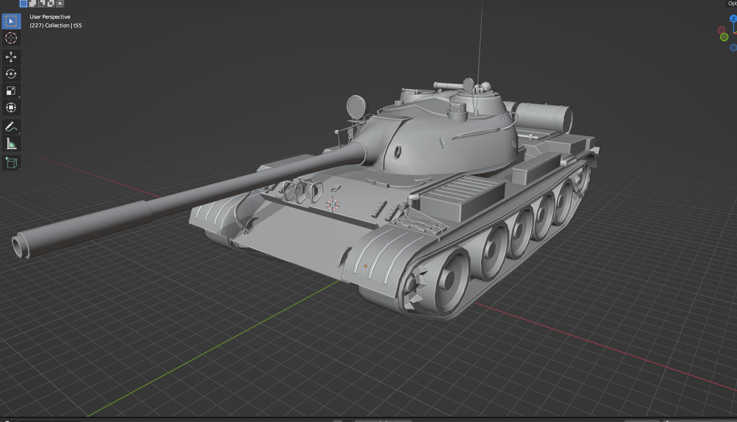Enable intersect selection mode
The image size is (737, 422).
[59, 3]
